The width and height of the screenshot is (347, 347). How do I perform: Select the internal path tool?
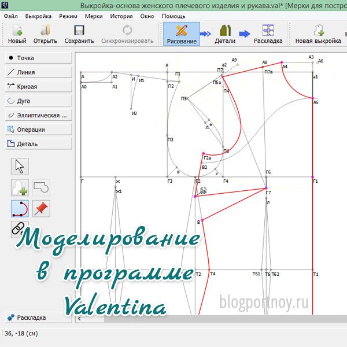click(20, 209)
